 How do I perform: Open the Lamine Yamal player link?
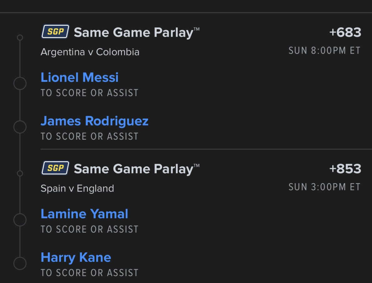84,214
